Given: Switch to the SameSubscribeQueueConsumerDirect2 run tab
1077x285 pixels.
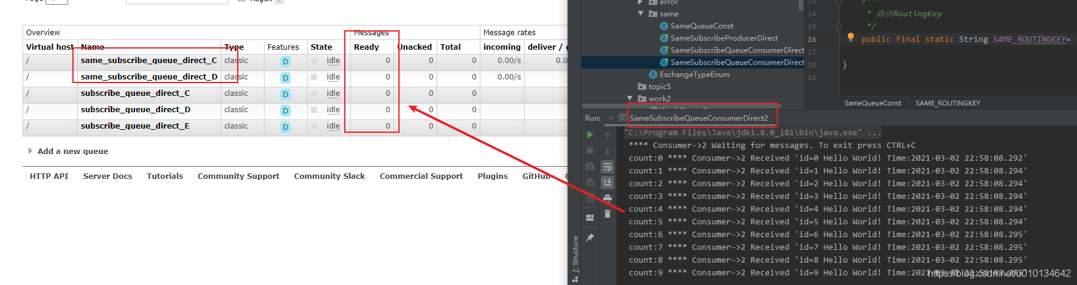Looking at the screenshot, I should pyautogui.click(x=699, y=118).
